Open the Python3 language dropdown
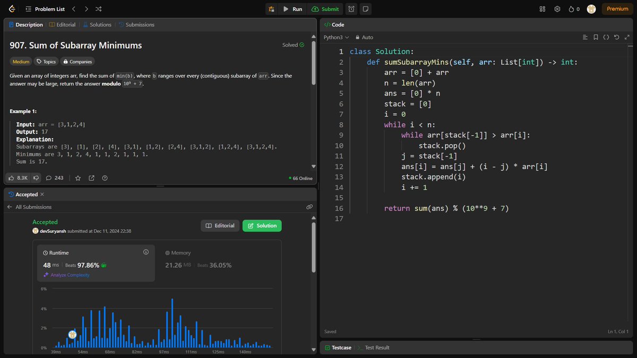637x358 pixels. point(334,38)
